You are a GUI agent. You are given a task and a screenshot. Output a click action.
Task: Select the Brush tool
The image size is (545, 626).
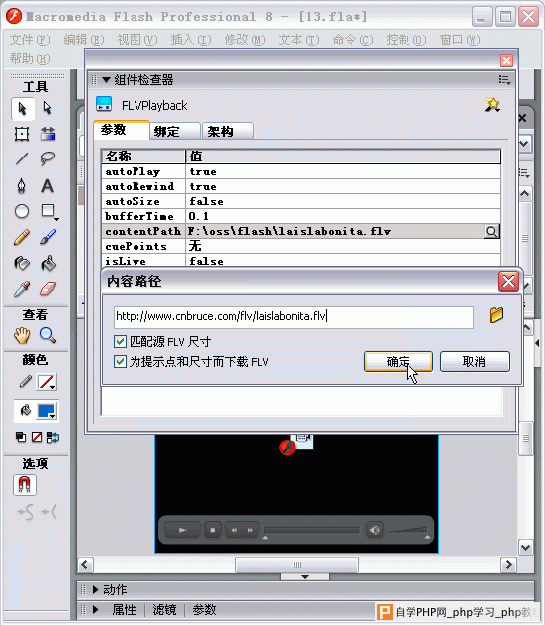point(48,237)
